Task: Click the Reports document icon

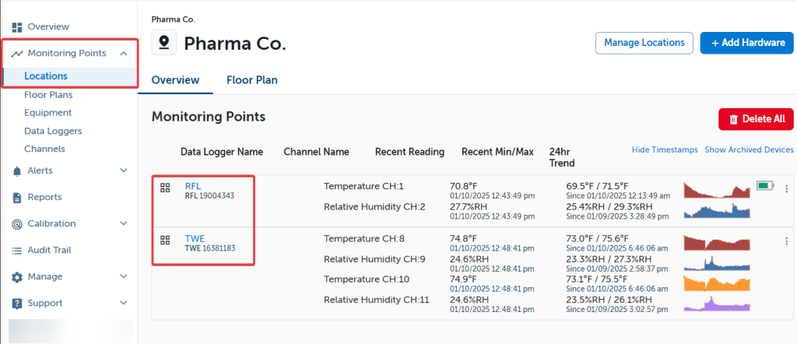Action: click(x=17, y=198)
